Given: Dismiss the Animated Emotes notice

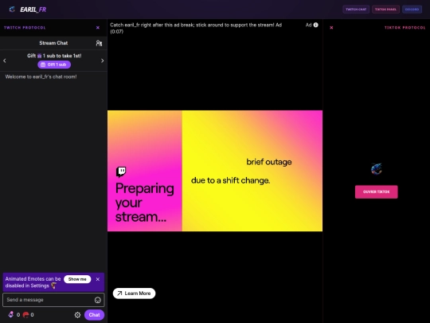Looking at the screenshot, I should pos(98,279).
